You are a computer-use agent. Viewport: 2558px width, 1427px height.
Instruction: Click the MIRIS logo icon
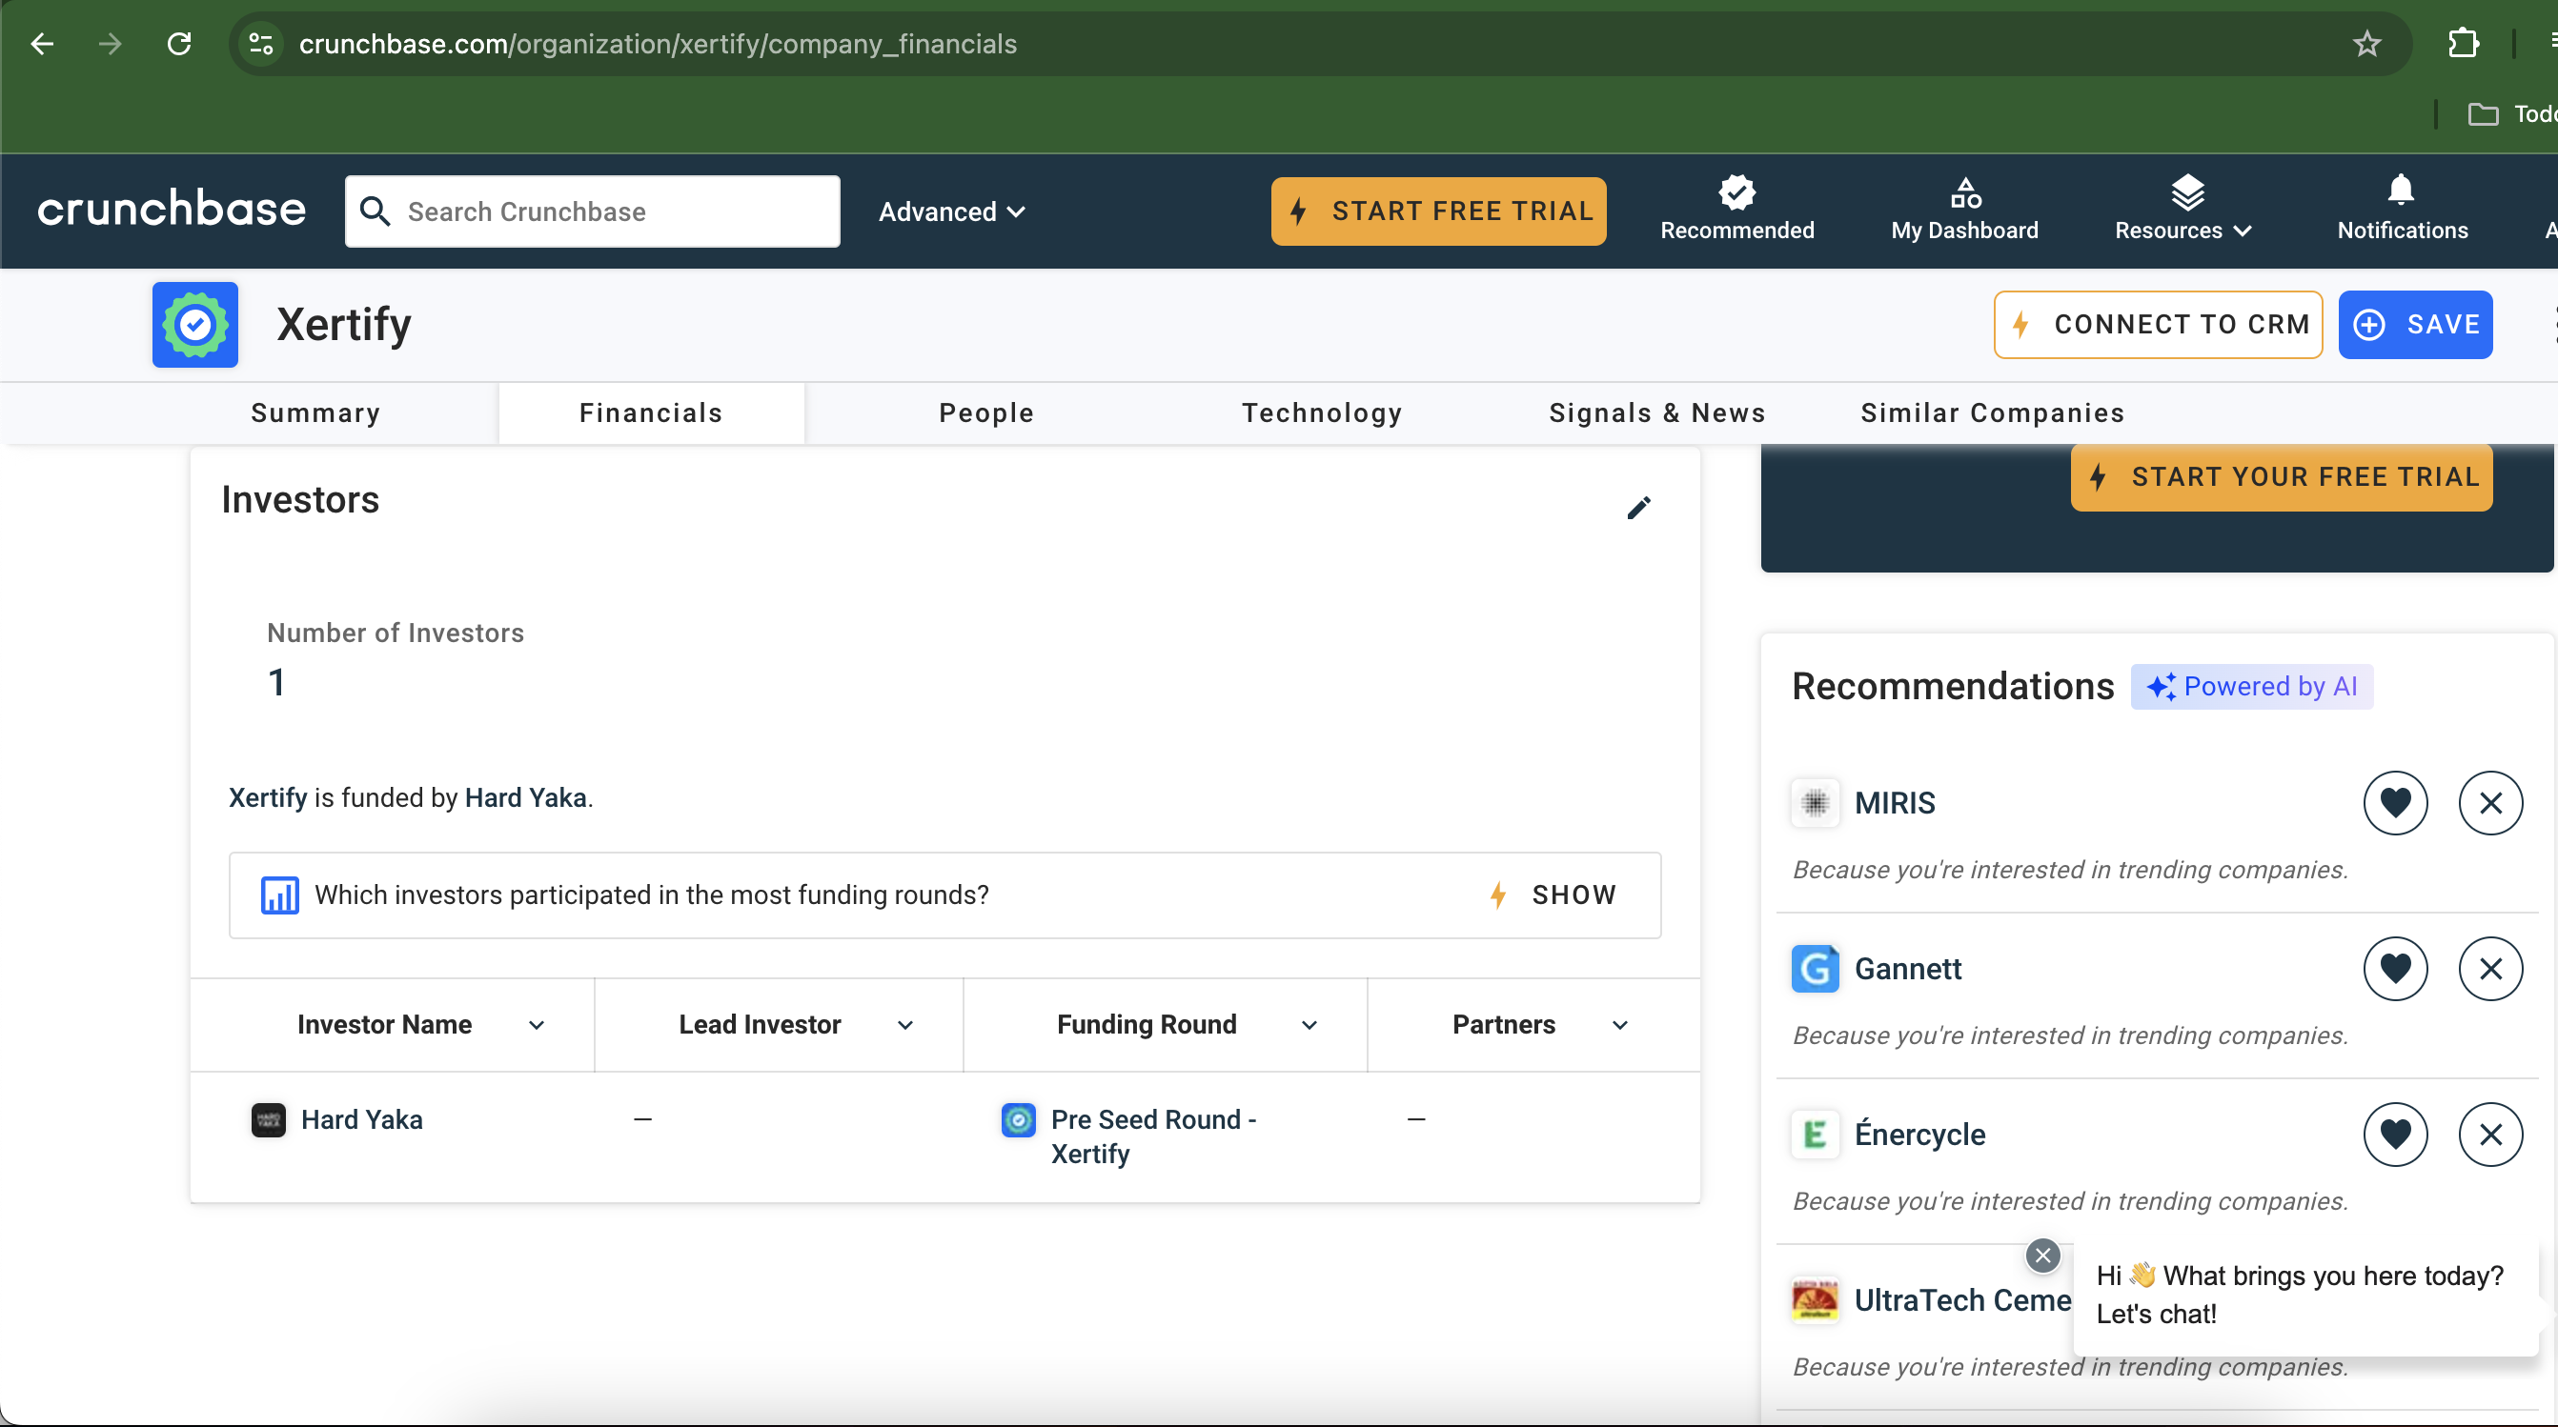point(1816,803)
